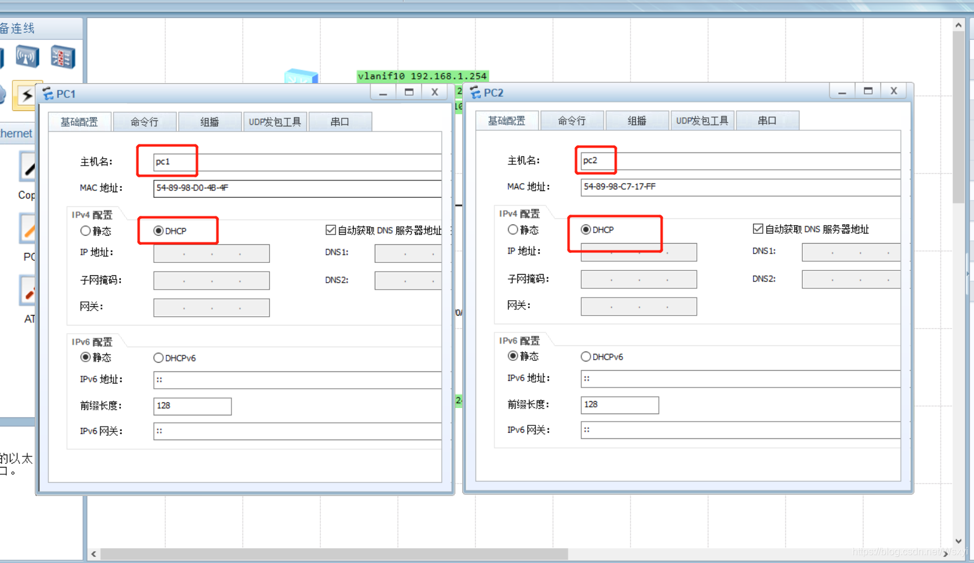Select the wireless AP device icon in sidebar
The image size is (974, 563).
tap(27, 57)
